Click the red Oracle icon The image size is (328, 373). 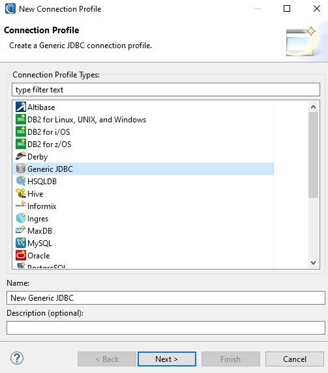[21, 255]
